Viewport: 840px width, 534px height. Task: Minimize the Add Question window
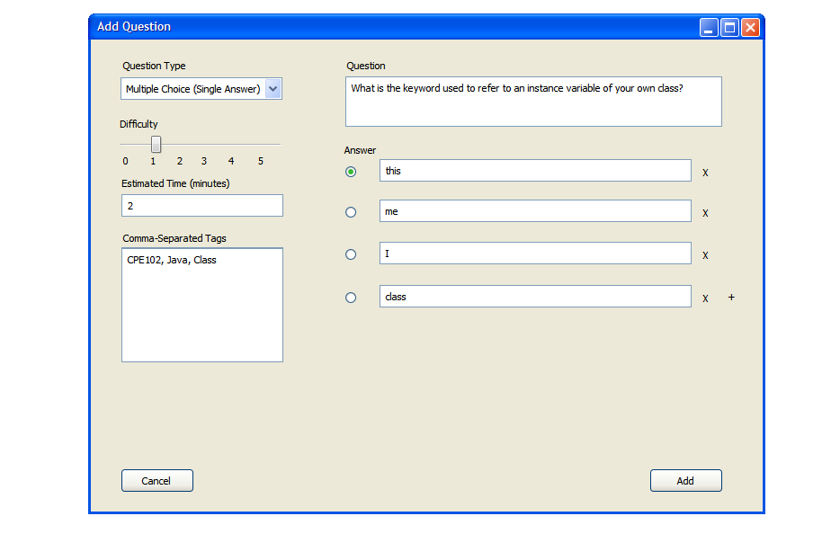[x=709, y=28]
